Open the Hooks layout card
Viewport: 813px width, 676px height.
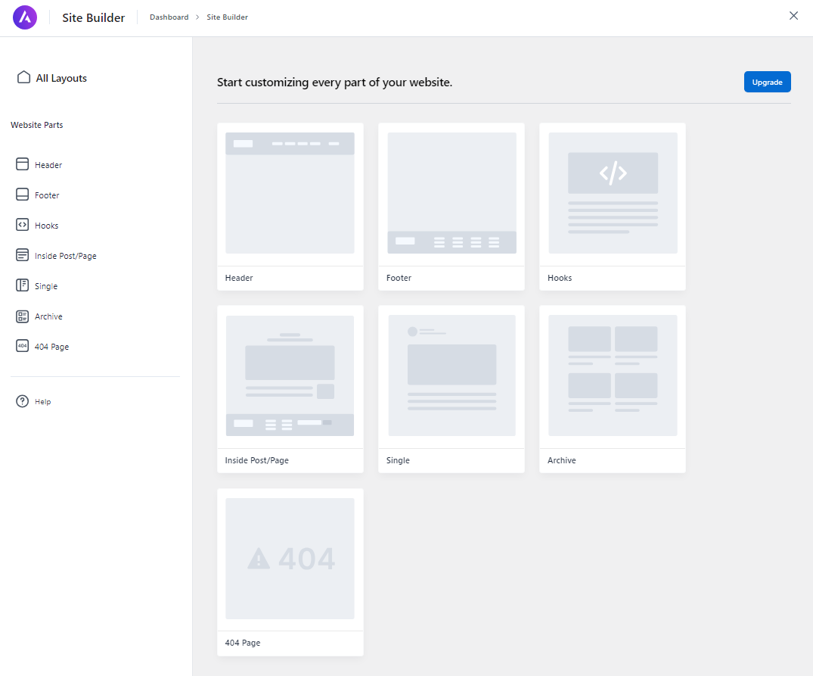612,206
